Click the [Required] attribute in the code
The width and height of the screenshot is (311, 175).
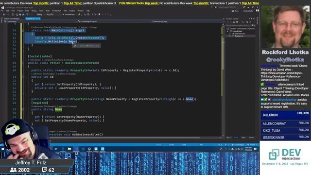(40, 103)
